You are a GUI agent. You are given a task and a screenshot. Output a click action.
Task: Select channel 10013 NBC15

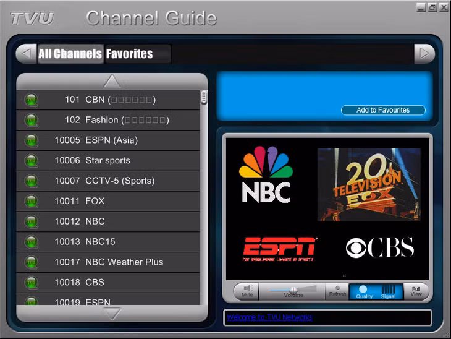pyautogui.click(x=108, y=242)
